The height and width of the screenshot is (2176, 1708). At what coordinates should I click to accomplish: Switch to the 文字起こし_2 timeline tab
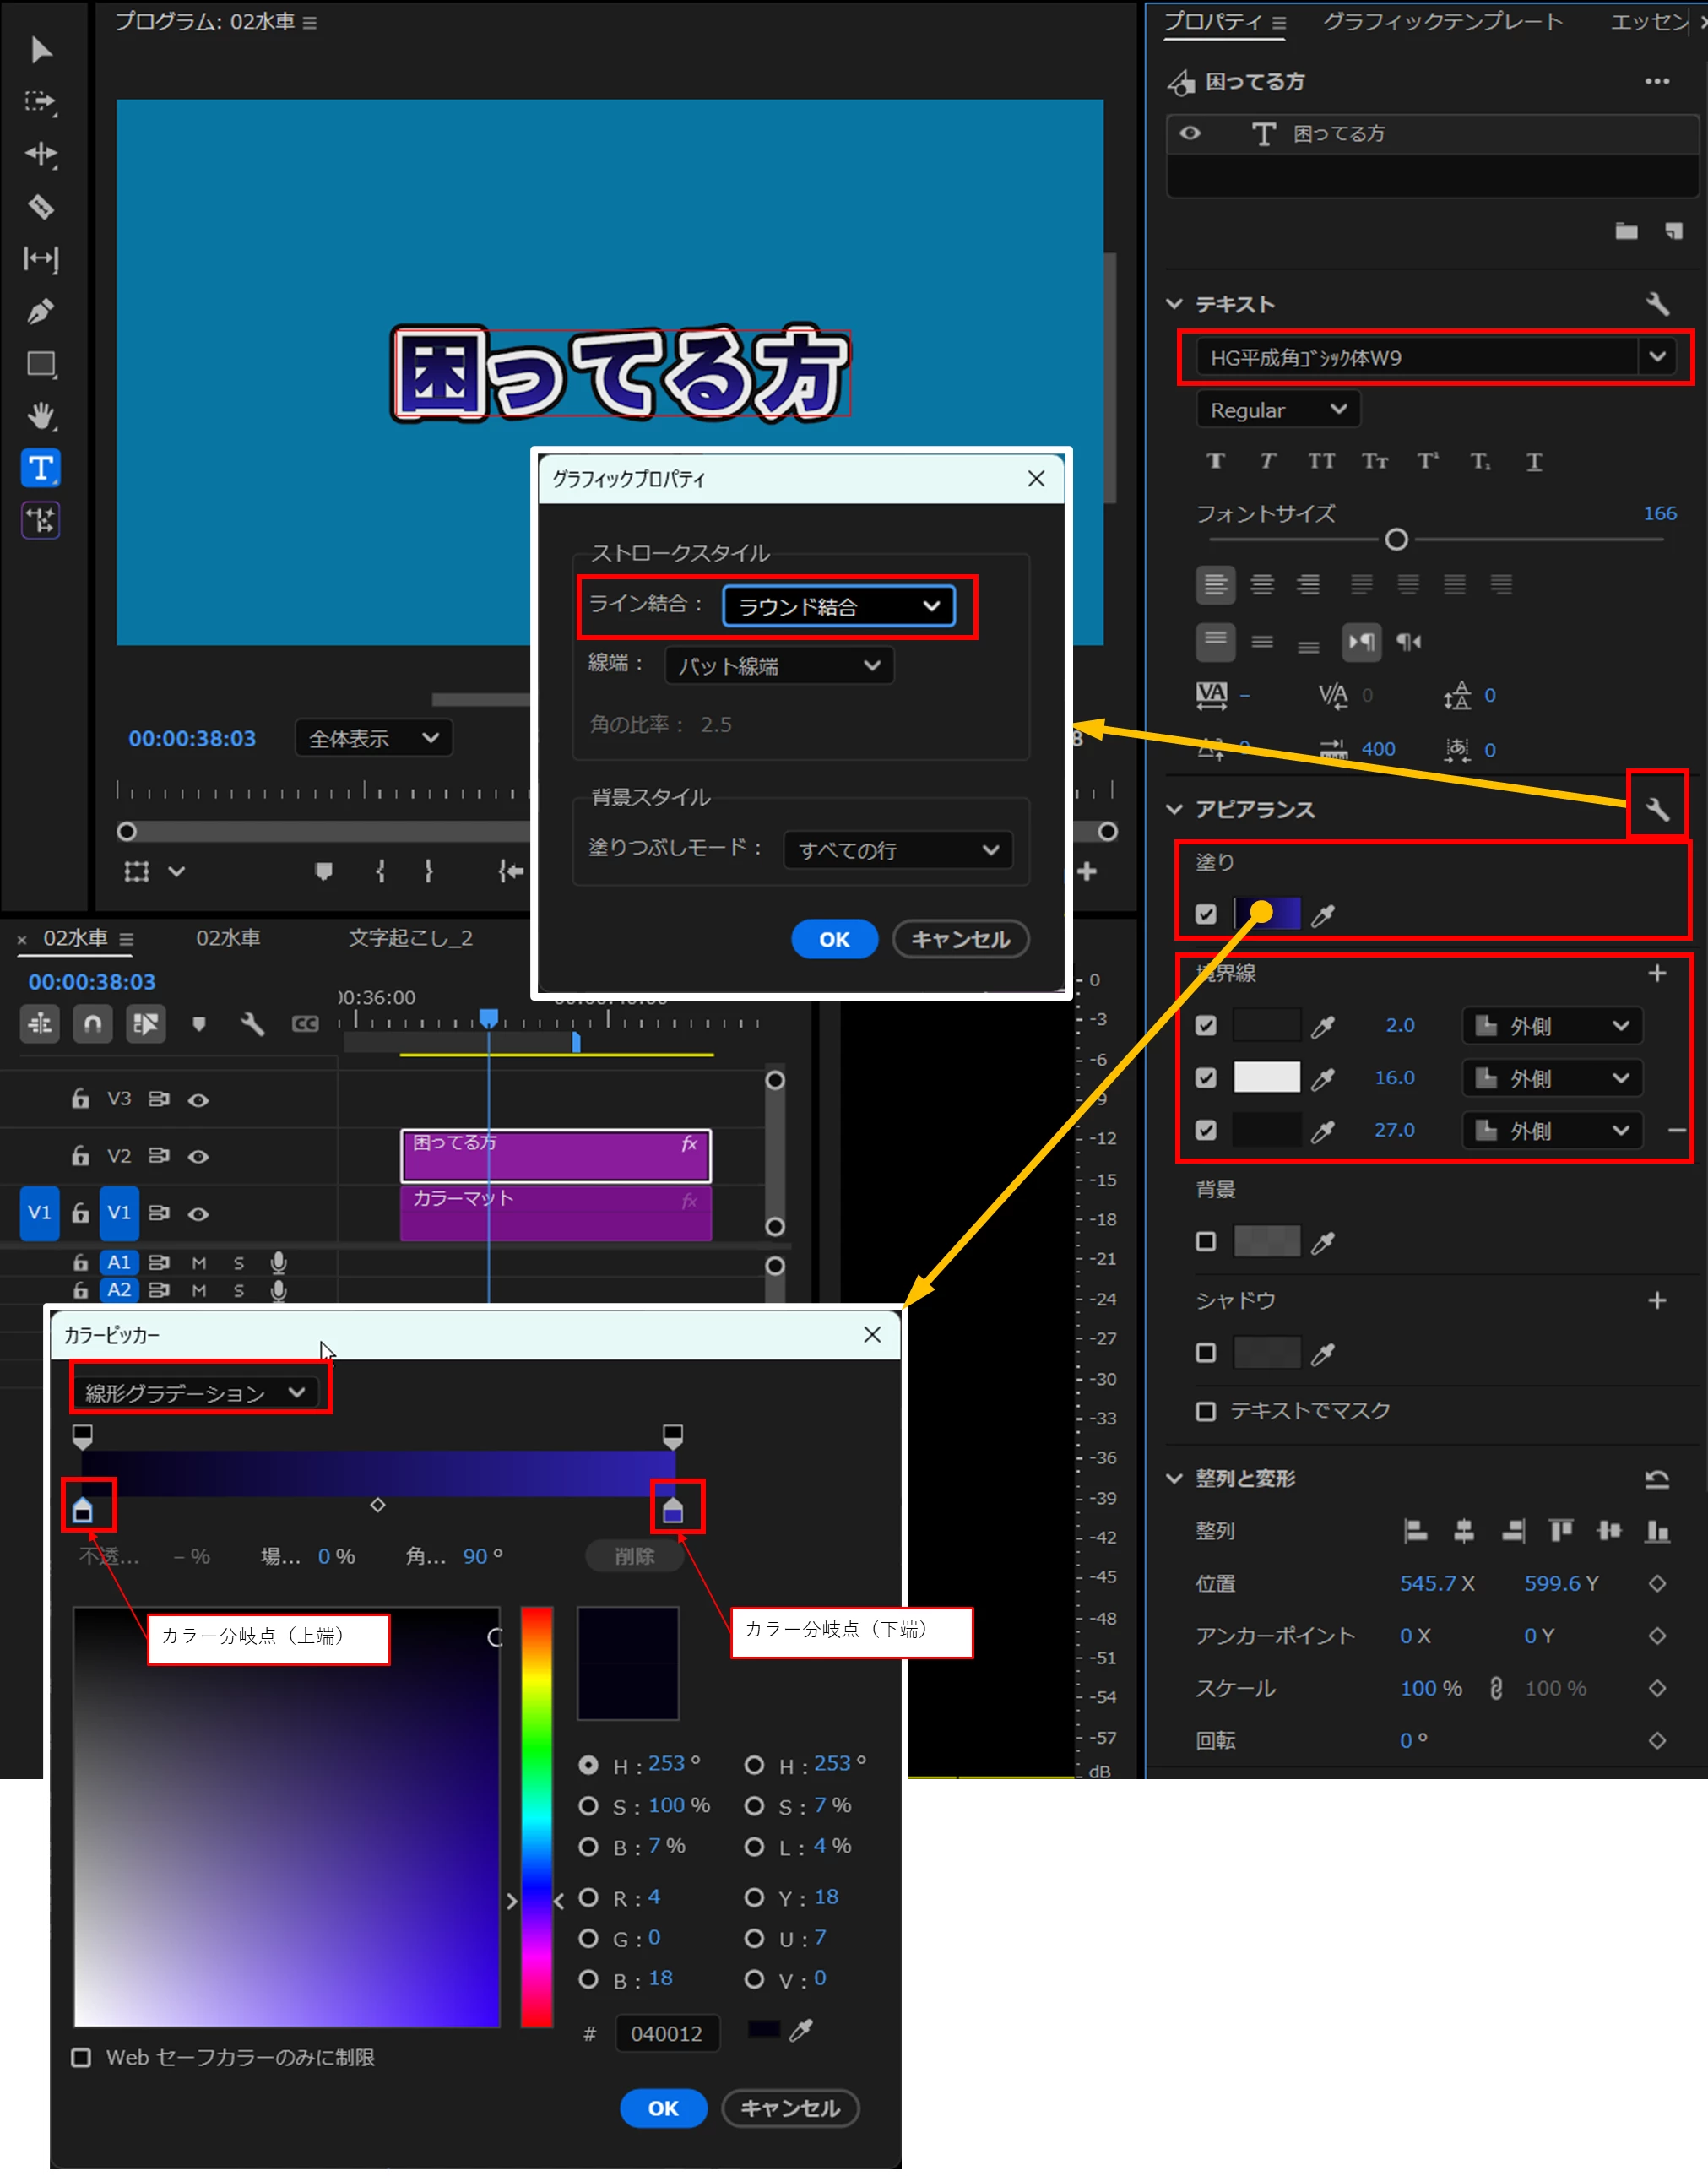coord(410,938)
